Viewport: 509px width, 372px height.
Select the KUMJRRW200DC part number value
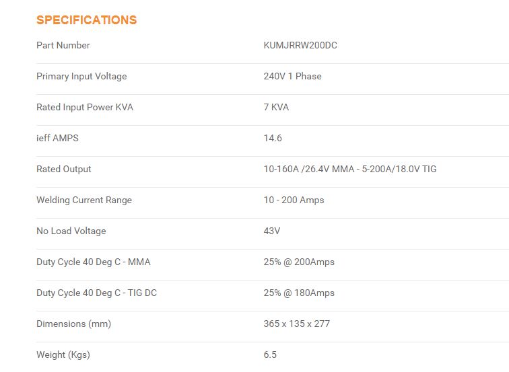point(300,45)
